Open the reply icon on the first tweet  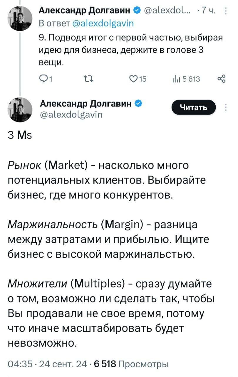click(x=44, y=78)
